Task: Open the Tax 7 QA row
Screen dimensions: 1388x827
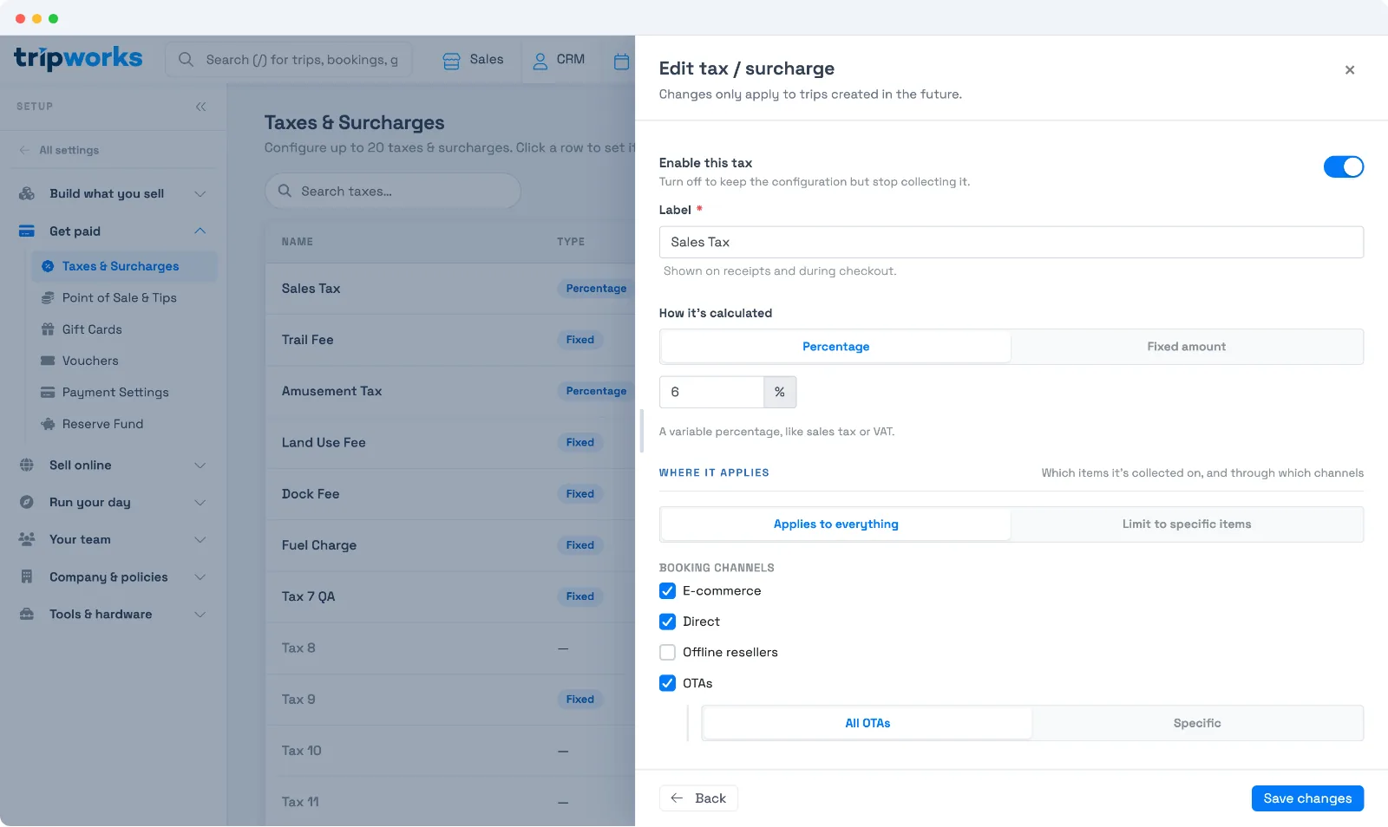Action: [449, 596]
